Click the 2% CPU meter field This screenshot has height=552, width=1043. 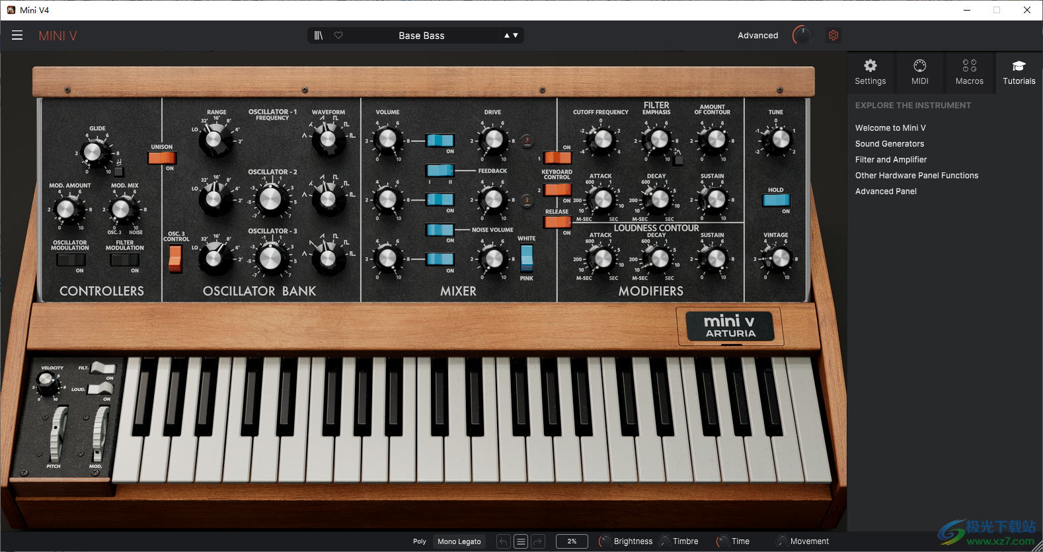click(572, 541)
